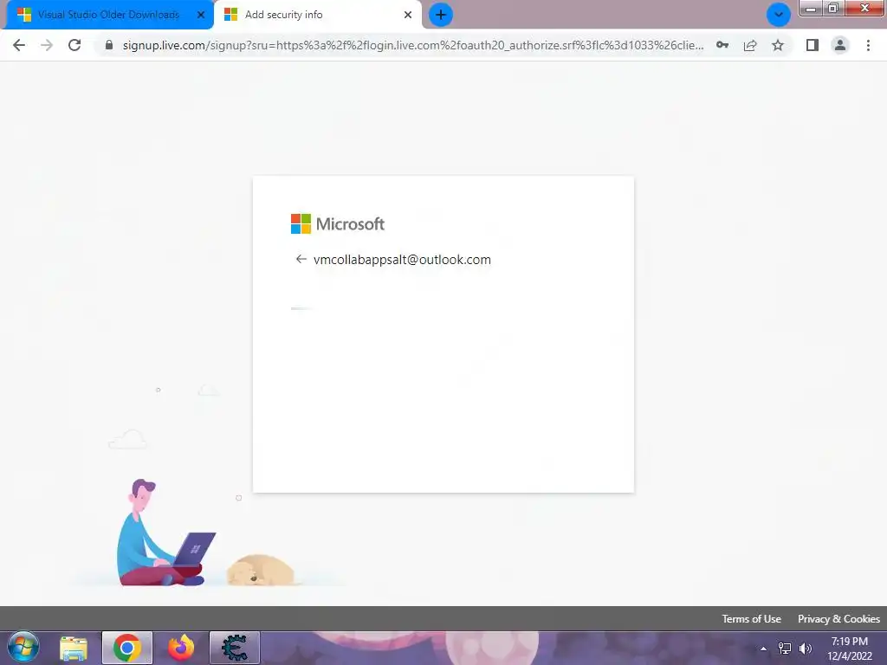The height and width of the screenshot is (665, 887).
Task: Open saved passwords key icon
Action: pos(722,45)
